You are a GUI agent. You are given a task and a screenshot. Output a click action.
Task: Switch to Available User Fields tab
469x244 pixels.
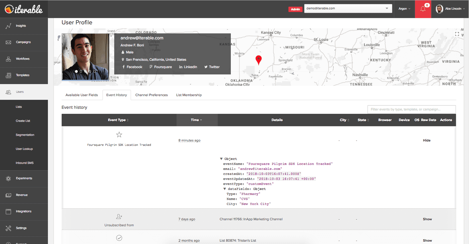click(x=82, y=95)
